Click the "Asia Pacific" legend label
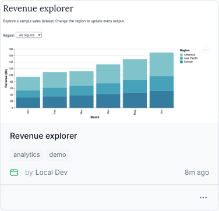The image size is (219, 211). click(x=191, y=58)
